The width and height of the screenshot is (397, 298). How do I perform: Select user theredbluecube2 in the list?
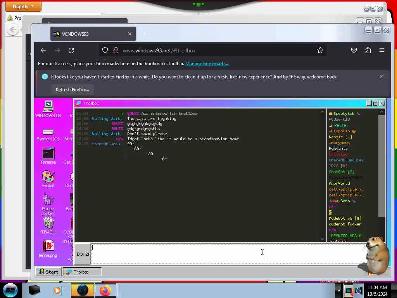[x=346, y=160]
